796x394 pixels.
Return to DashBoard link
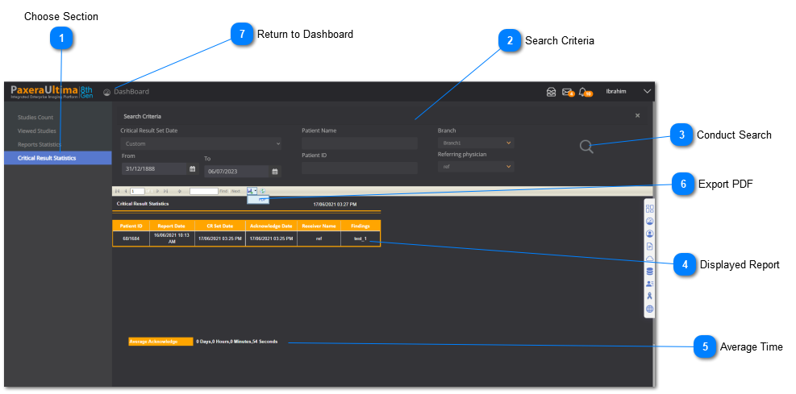[x=131, y=92]
